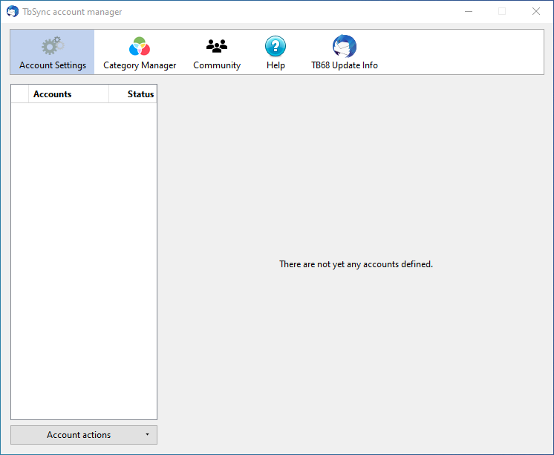The height and width of the screenshot is (455, 554).
Task: Click the Help text label in the toolbar
Action: pos(276,65)
